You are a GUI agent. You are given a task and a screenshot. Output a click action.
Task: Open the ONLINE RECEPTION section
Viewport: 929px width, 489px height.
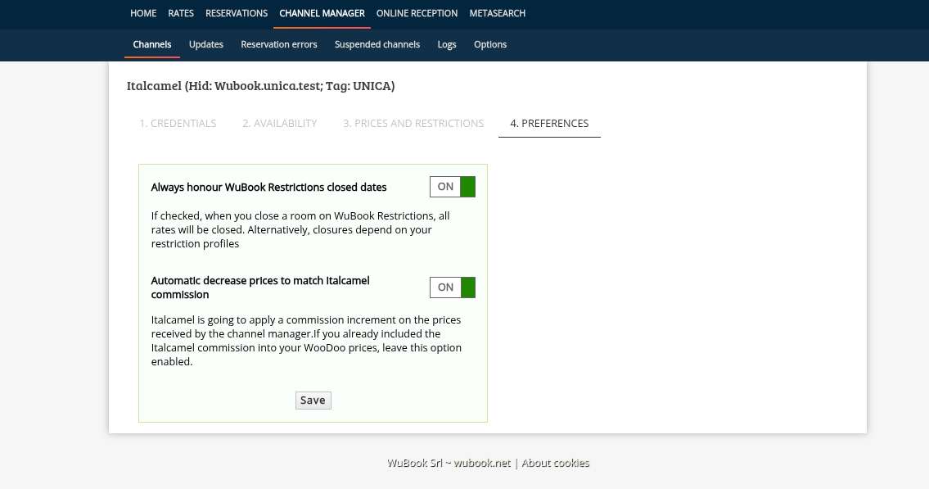(417, 13)
